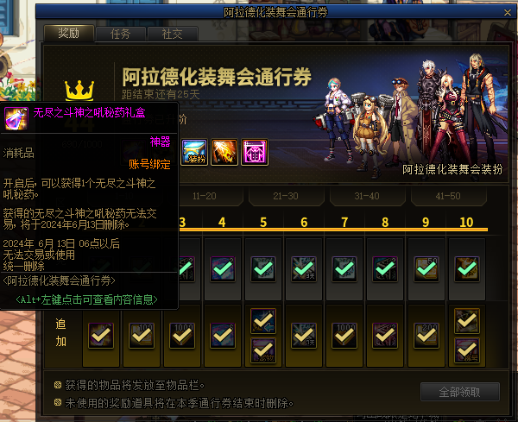Select level 10 lower bonus reward icon
The image size is (518, 422).
point(466,350)
